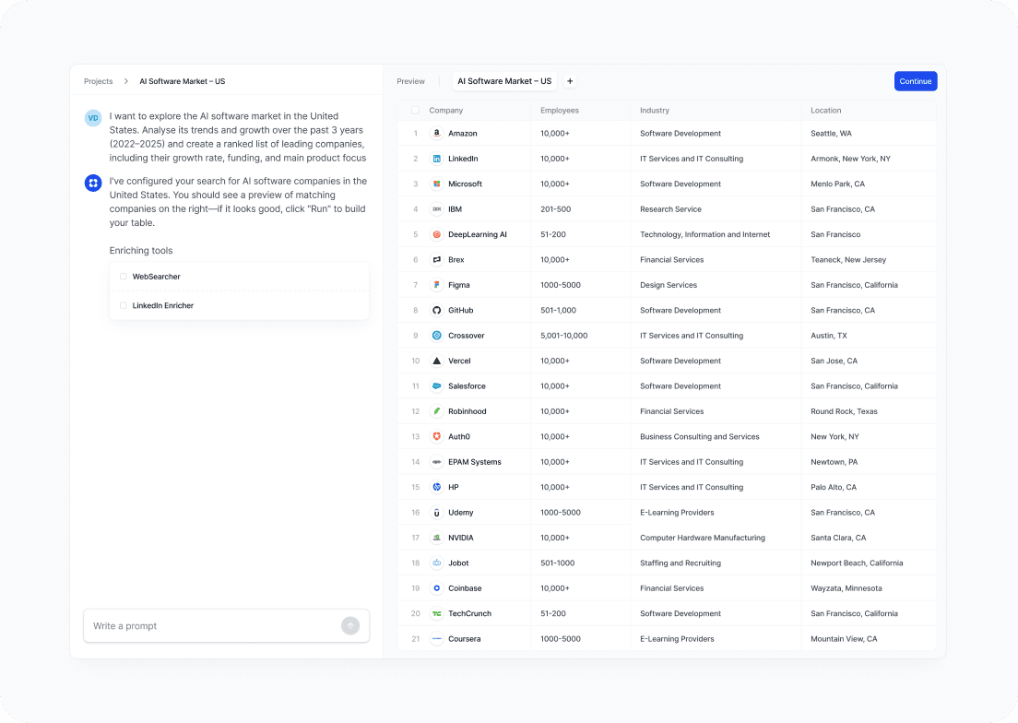The width and height of the screenshot is (1018, 723).
Task: Click the VD user avatar
Action: [93, 118]
